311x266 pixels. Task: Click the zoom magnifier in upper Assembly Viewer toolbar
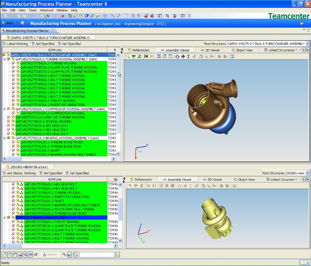[x=128, y=56]
